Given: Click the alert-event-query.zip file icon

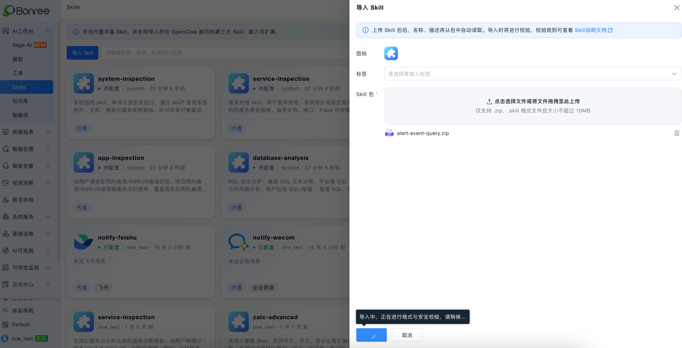Looking at the screenshot, I should point(389,133).
